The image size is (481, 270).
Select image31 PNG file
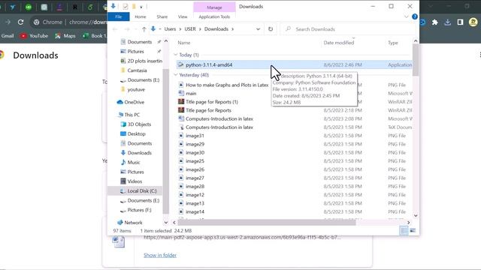195,136
